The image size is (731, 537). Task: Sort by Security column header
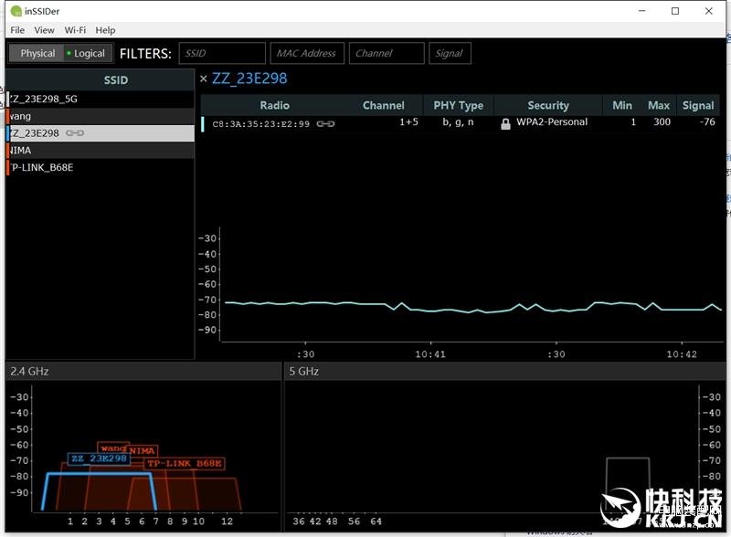click(548, 105)
